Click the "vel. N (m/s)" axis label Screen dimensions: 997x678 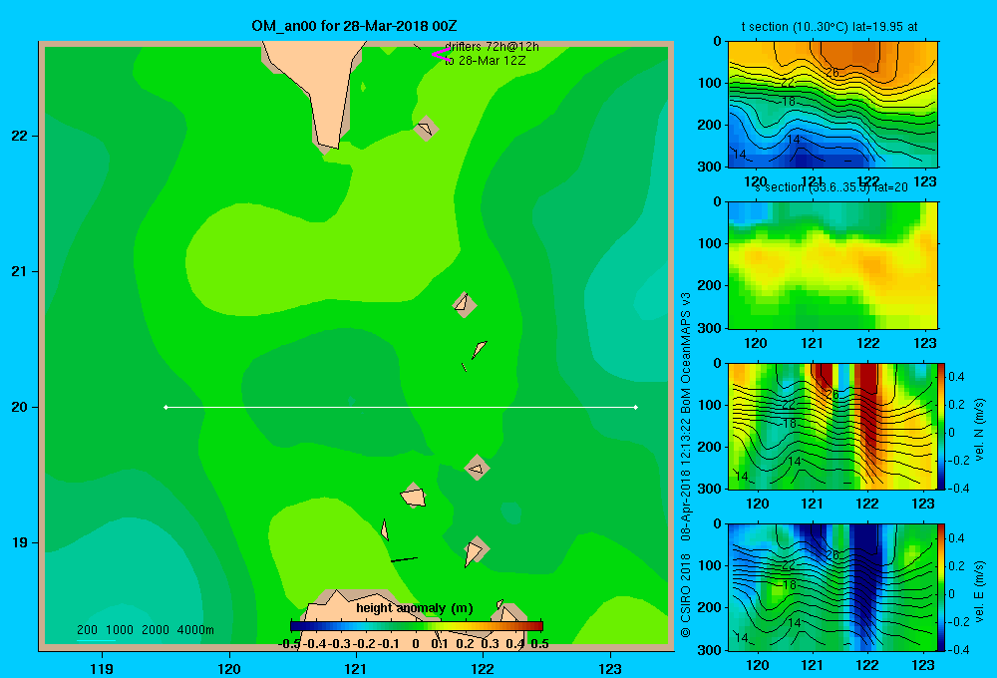979,430
